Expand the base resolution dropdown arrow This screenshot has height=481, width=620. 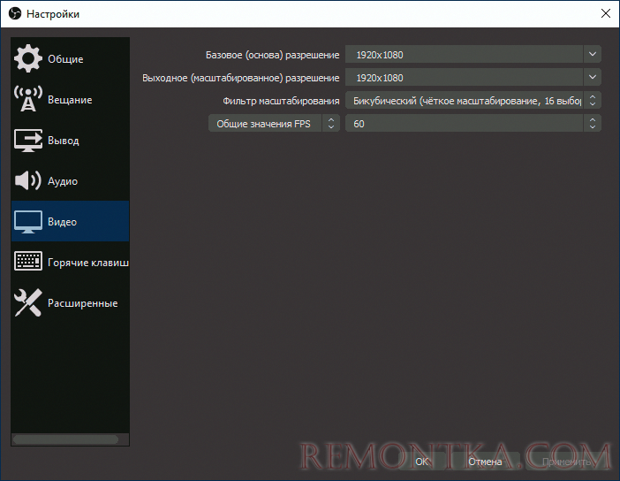pos(593,54)
